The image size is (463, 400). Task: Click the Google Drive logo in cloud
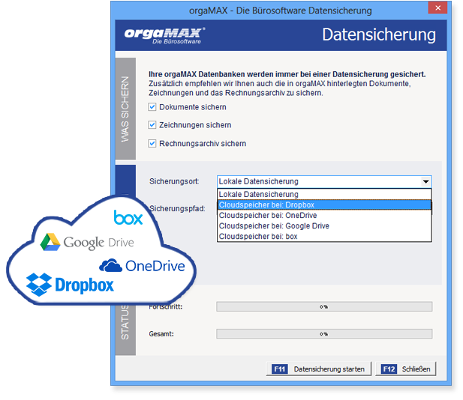tap(87, 242)
